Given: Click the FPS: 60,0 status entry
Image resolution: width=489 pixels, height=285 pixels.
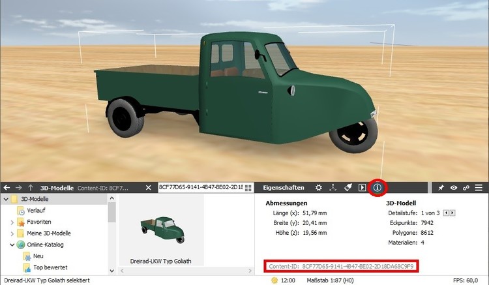Looking at the screenshot, I should (x=466, y=280).
